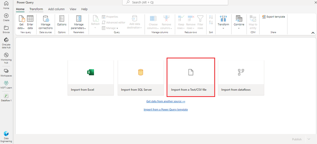Select the Import from Excel tile

pos(90,78)
